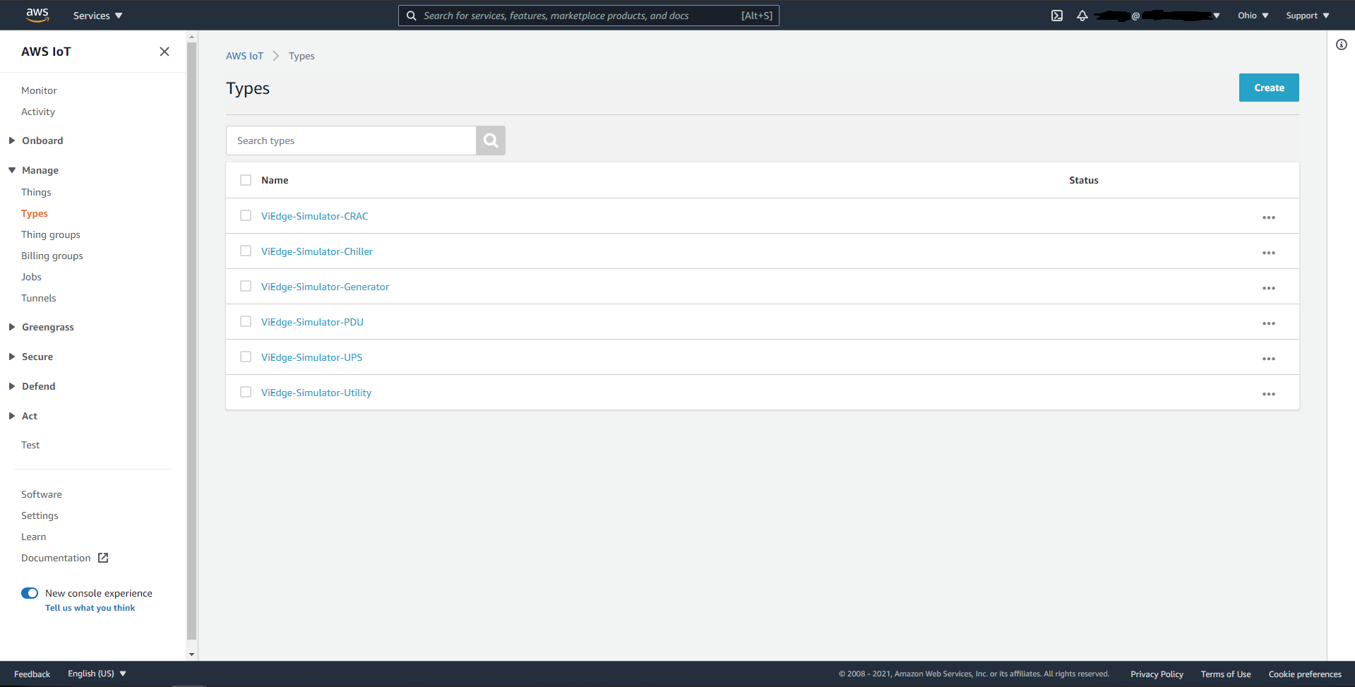Click the AWS IoT breadcrumb link
This screenshot has height=687, width=1355.
click(x=244, y=56)
